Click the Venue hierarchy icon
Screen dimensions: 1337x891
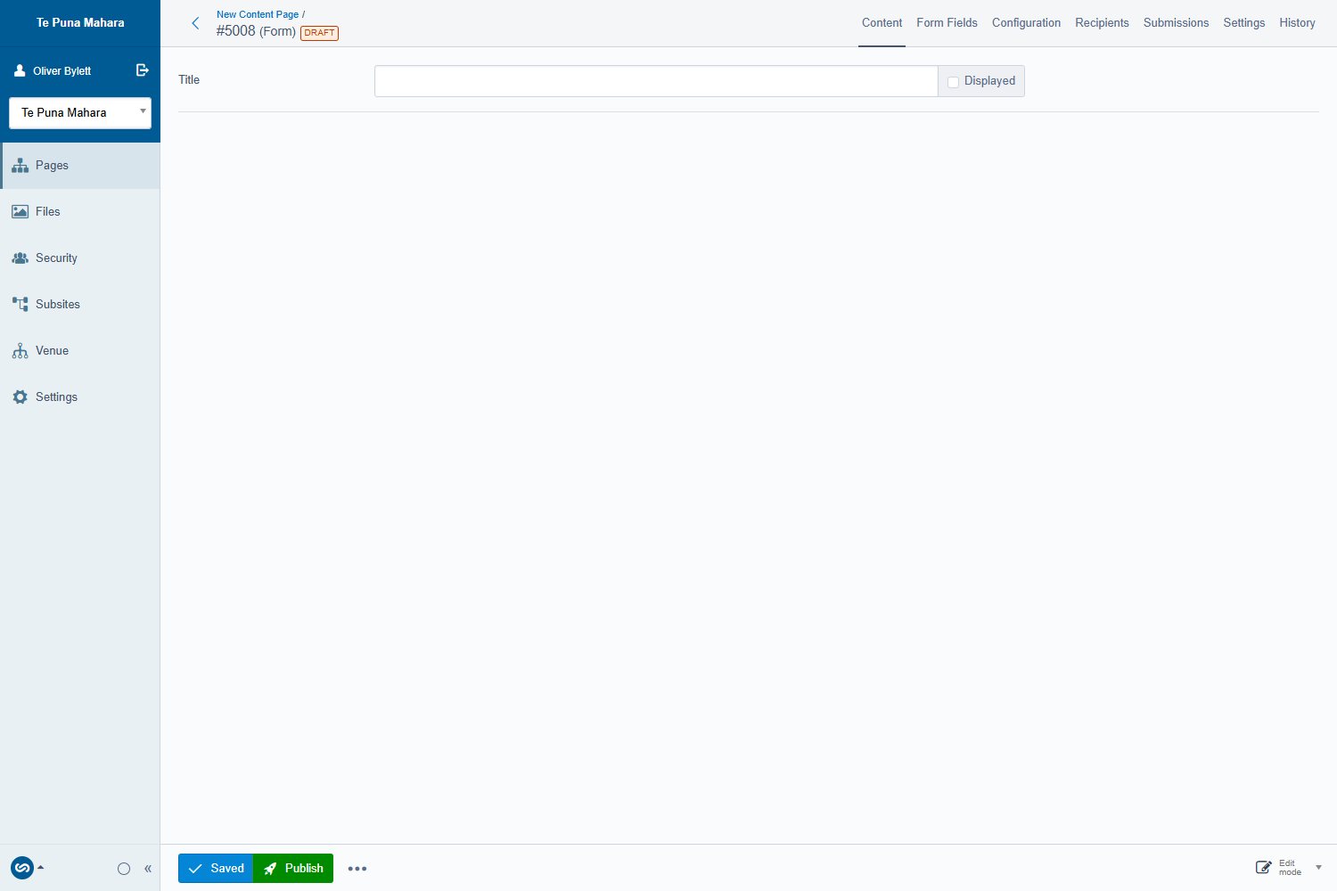coord(20,351)
